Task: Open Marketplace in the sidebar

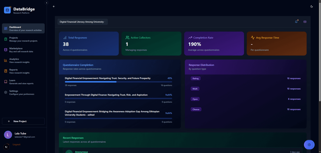Action: pos(23,50)
